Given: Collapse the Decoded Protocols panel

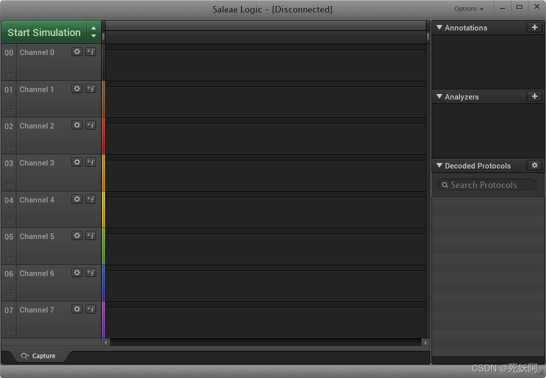Looking at the screenshot, I should [439, 165].
